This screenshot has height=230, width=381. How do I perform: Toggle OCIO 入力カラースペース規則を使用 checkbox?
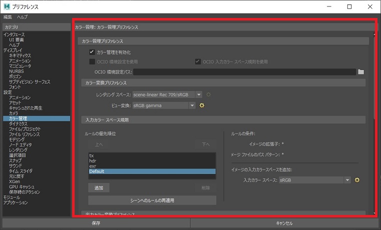click(198, 61)
